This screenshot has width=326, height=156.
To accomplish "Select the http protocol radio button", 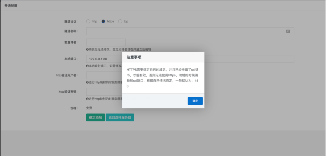I will click(x=88, y=21).
